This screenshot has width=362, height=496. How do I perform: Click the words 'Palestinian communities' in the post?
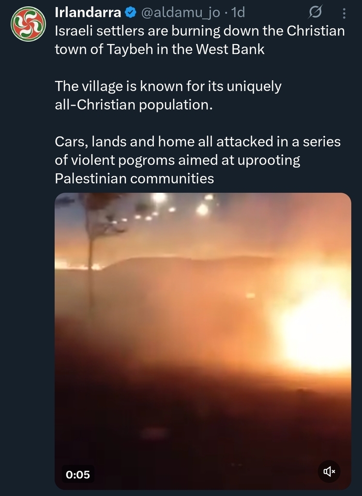[x=135, y=178]
